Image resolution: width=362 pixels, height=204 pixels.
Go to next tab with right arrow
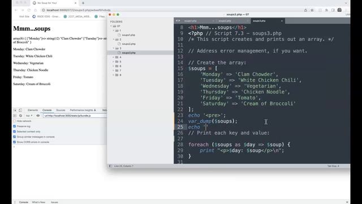(179, 21)
